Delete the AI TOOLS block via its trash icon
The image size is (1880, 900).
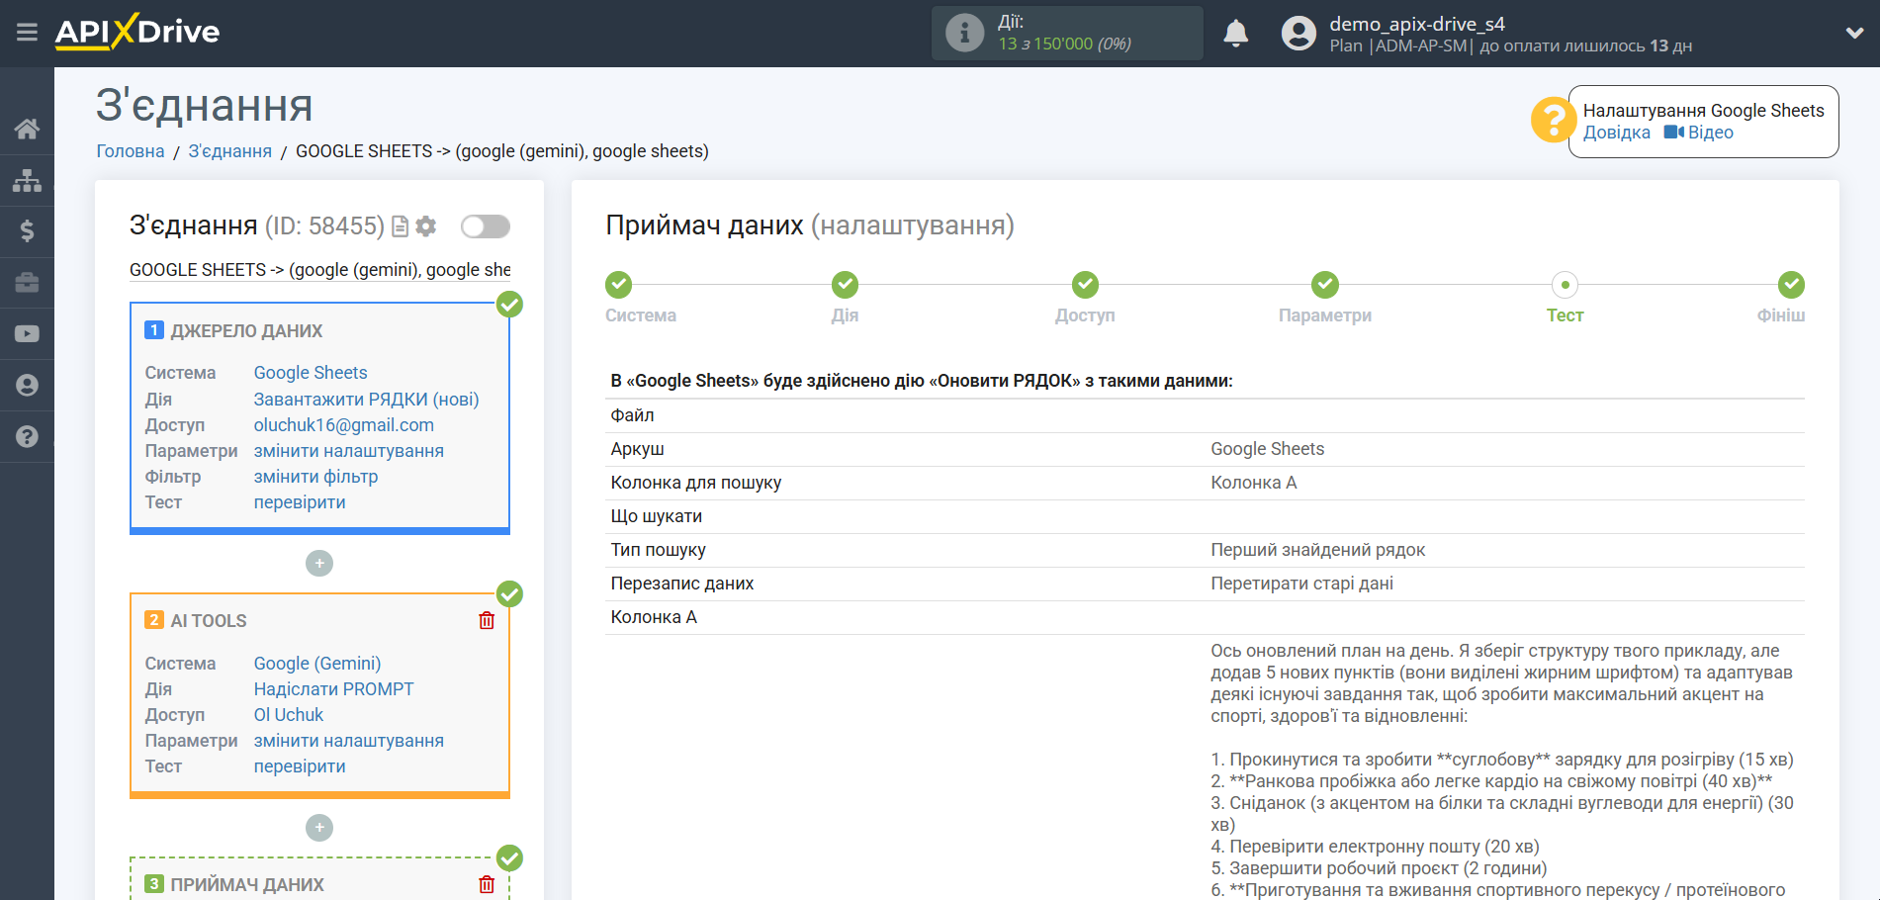coord(486,620)
